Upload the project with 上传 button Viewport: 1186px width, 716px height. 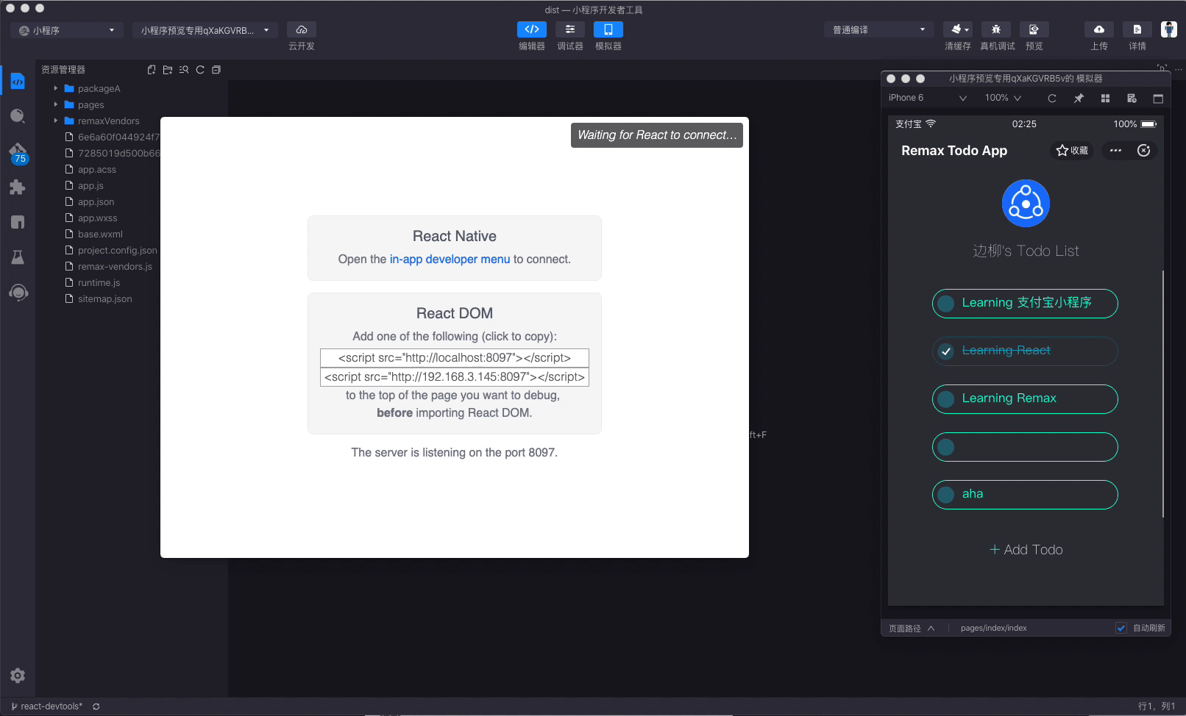coord(1099,29)
